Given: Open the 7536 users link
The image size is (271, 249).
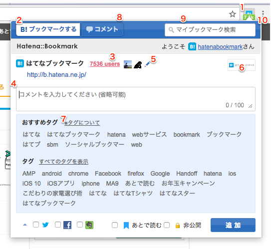Looking at the screenshot, I should (x=105, y=64).
